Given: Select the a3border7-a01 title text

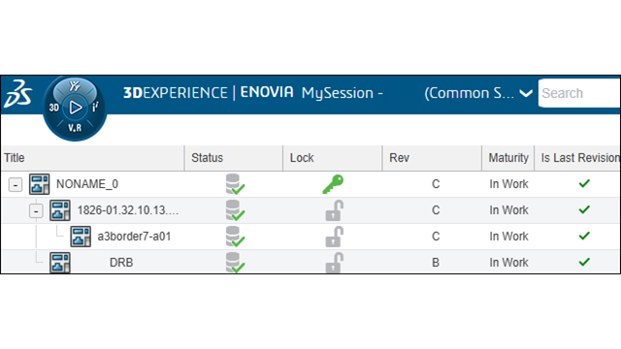Looking at the screenshot, I should coord(134,237).
